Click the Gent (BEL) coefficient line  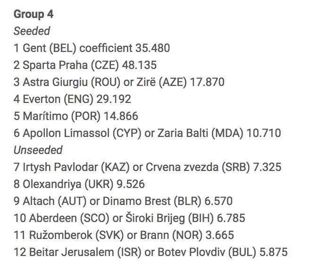tap(92, 48)
